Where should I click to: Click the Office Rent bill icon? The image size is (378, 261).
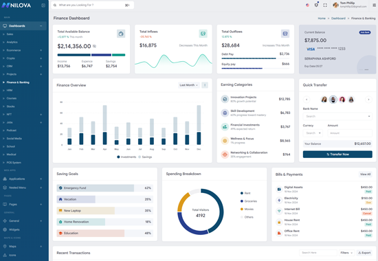point(279,233)
